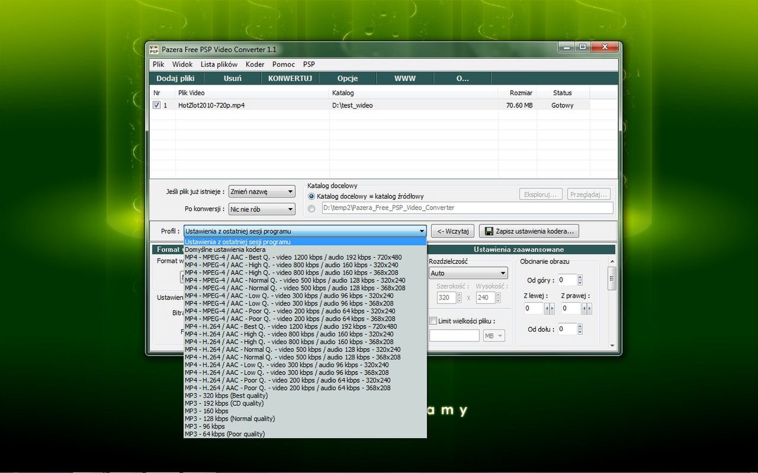The height and width of the screenshot is (473, 758).
Task: Click the target folder path field
Action: [467, 208]
